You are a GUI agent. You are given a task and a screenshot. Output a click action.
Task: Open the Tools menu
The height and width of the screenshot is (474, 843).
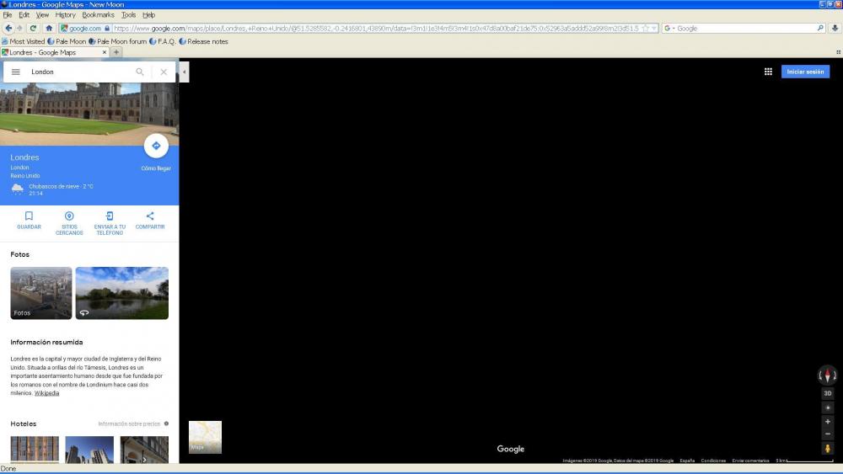tap(128, 15)
